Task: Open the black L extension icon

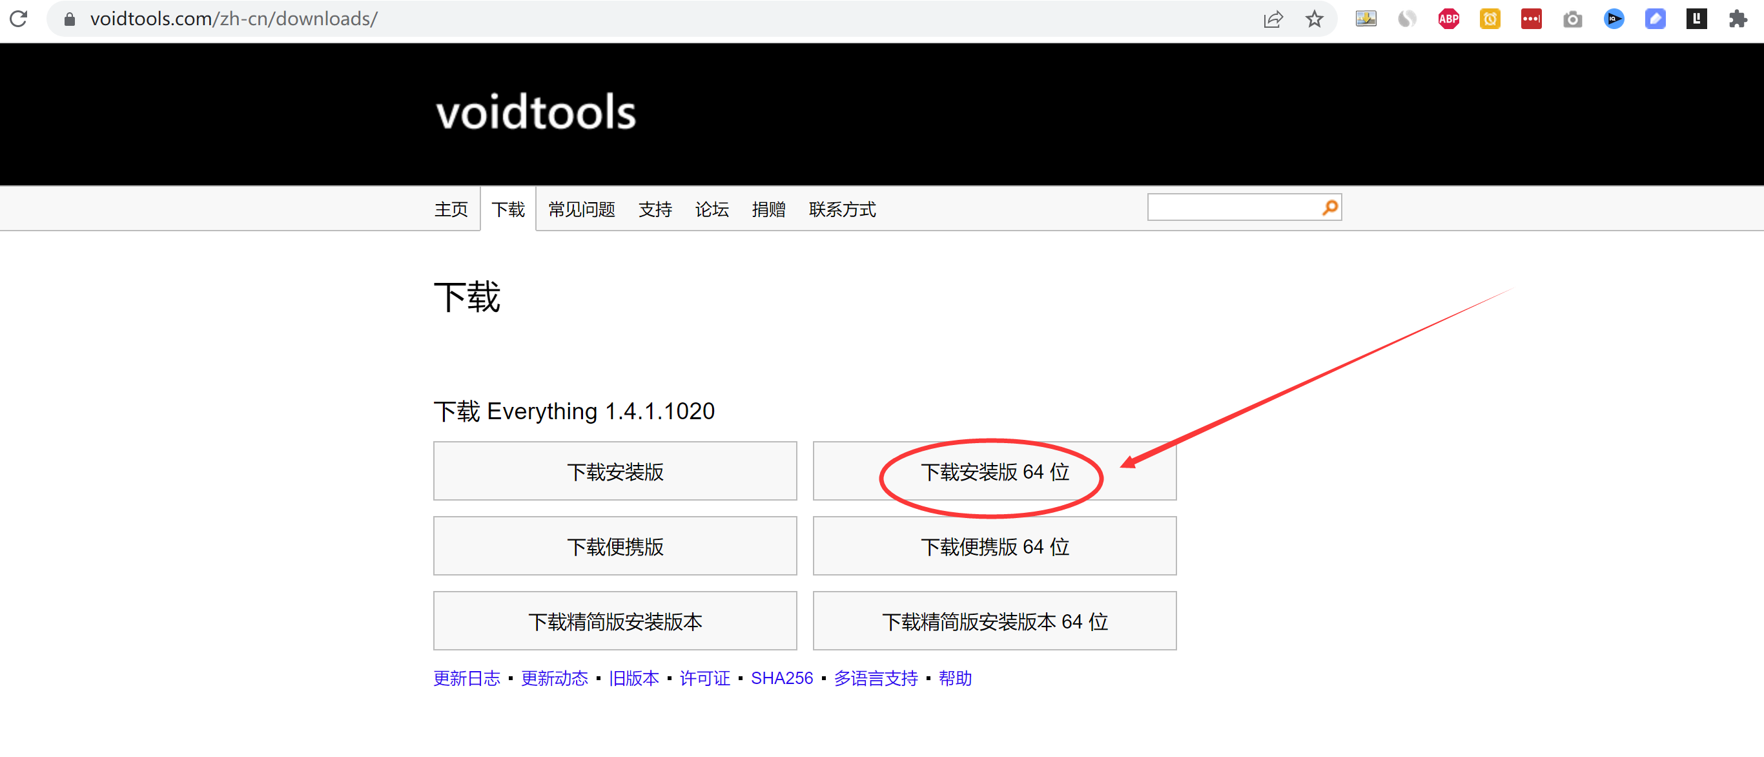Action: point(1696,19)
